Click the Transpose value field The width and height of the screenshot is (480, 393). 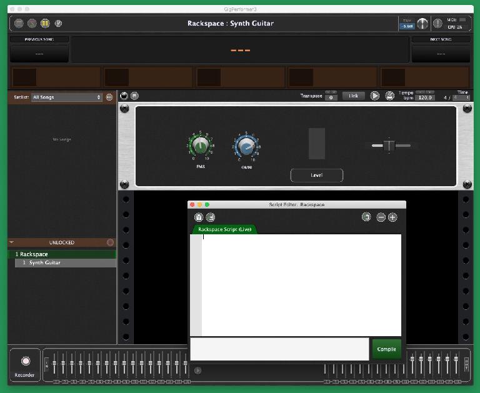click(x=331, y=97)
